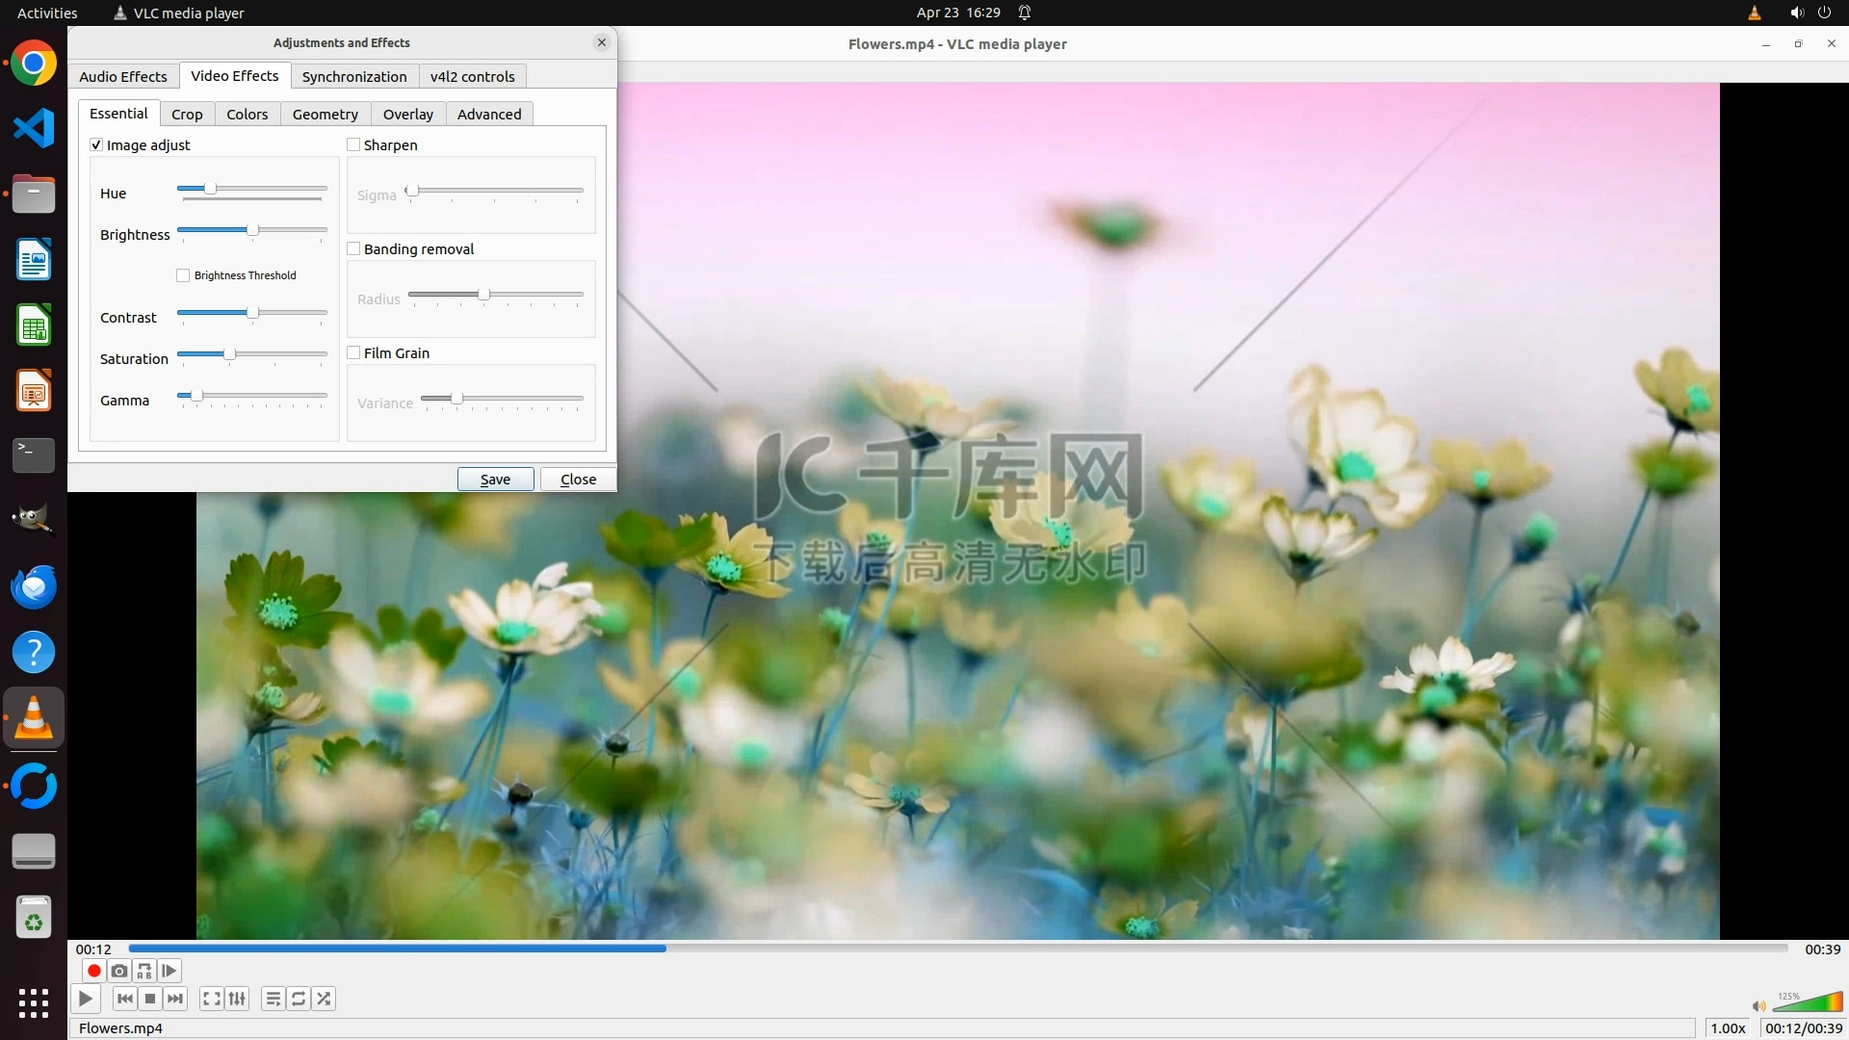This screenshot has width=1849, height=1040.
Task: Open the Geometry tab
Action: click(x=325, y=115)
